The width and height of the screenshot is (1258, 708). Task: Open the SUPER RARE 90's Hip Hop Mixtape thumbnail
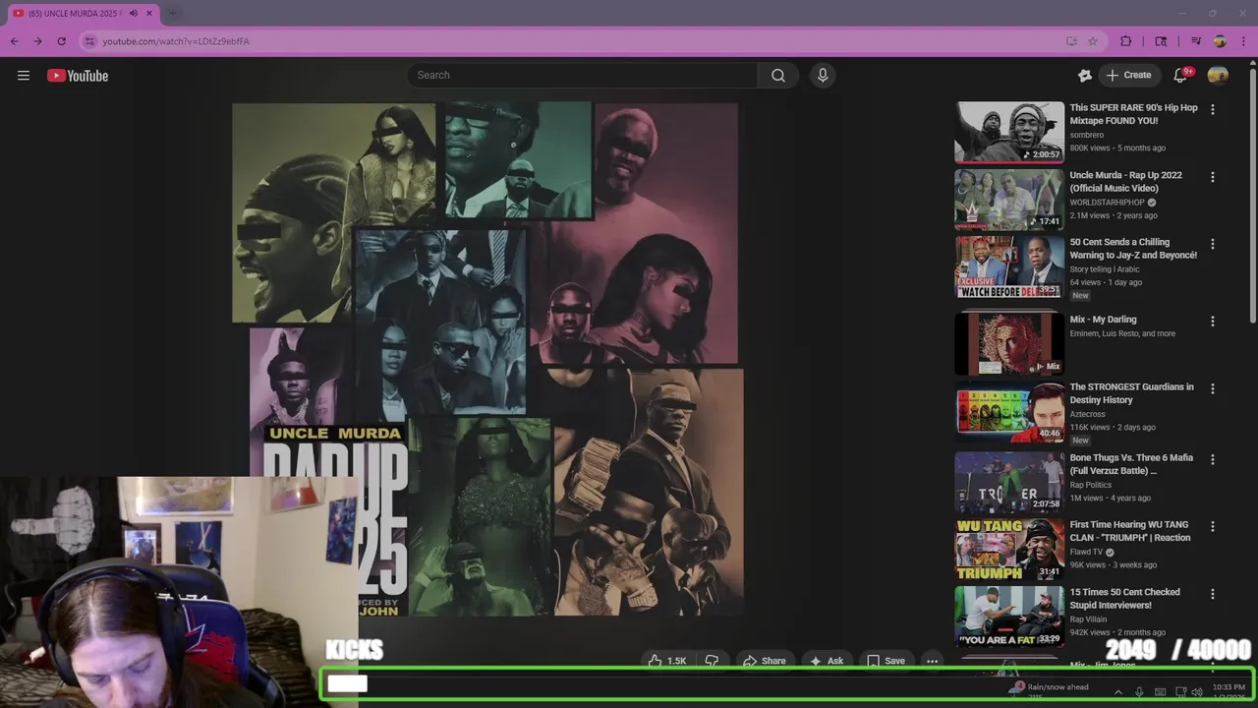[1009, 132]
